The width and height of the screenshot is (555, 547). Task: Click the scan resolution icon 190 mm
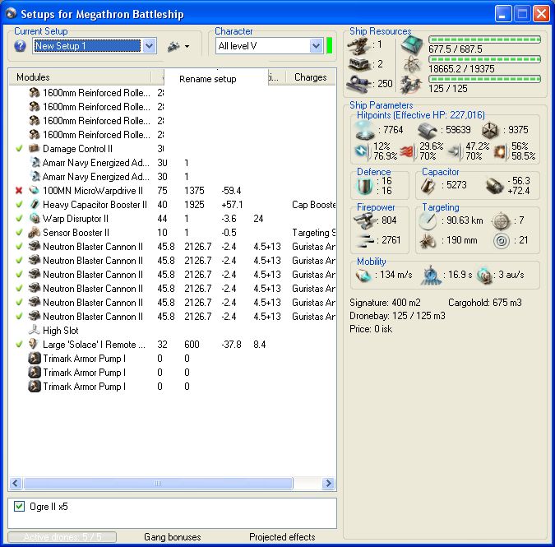428,241
